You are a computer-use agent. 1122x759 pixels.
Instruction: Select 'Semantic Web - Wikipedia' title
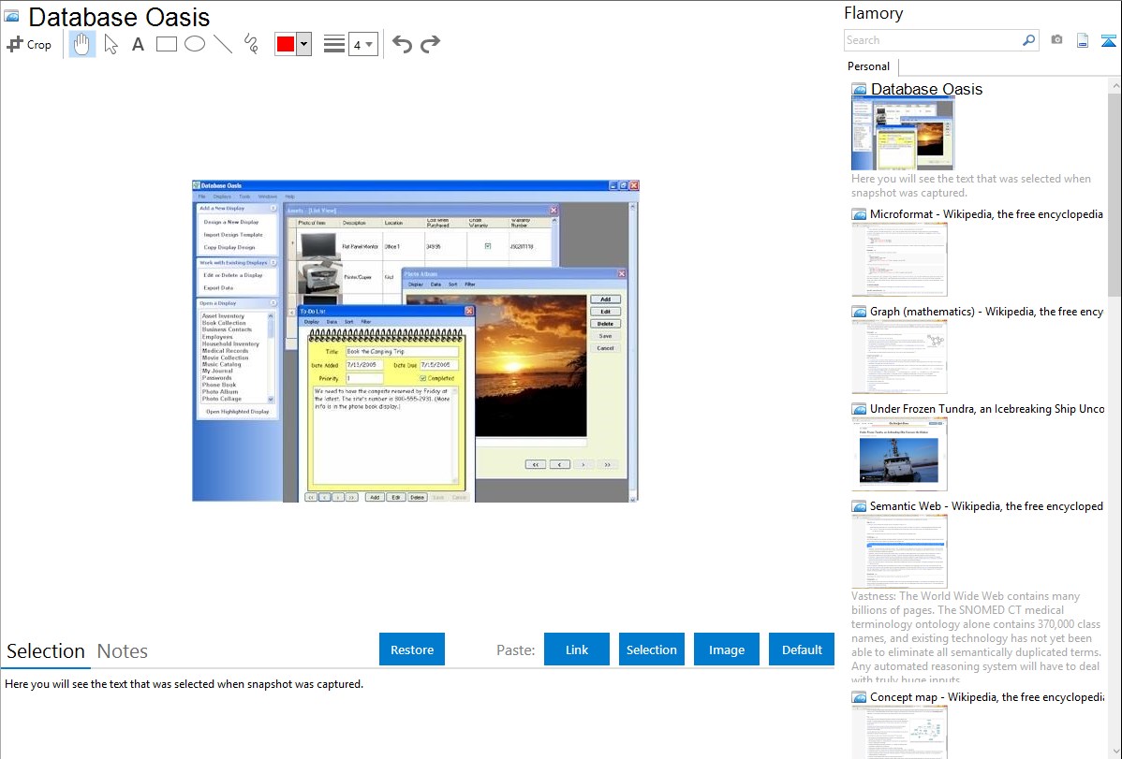coord(986,505)
